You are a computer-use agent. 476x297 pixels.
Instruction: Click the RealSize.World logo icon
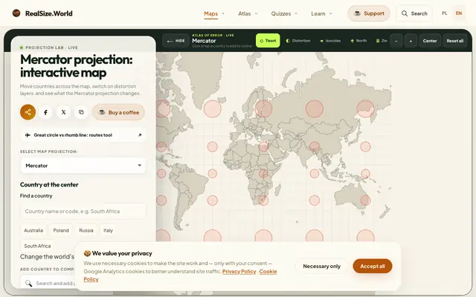point(16,13)
